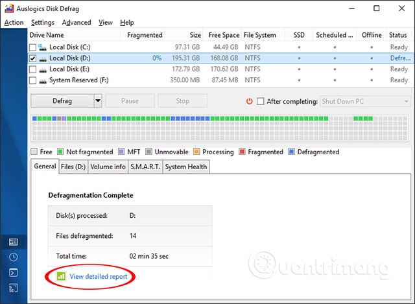This screenshot has width=415, height=304.
Task: Click the Pause button
Action: (130, 101)
